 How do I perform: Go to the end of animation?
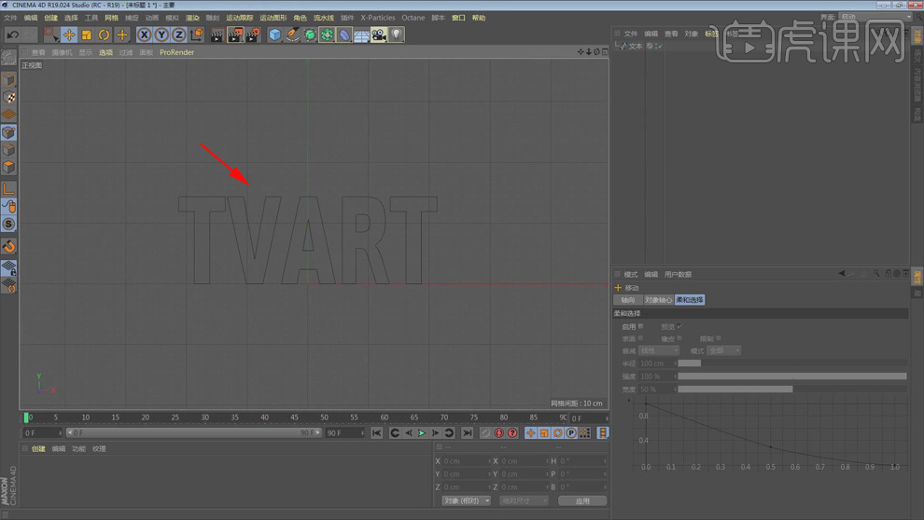pyautogui.click(x=468, y=433)
